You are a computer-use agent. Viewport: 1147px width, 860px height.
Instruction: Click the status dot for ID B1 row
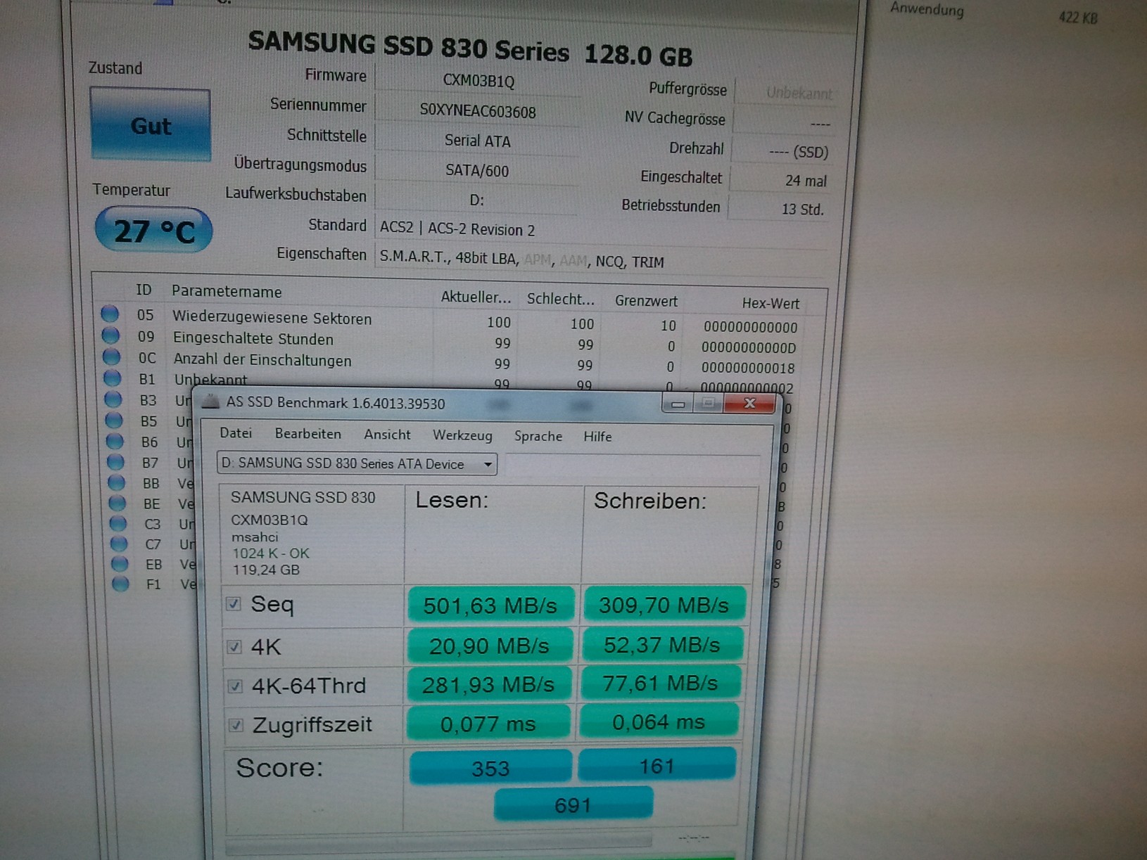tap(112, 378)
